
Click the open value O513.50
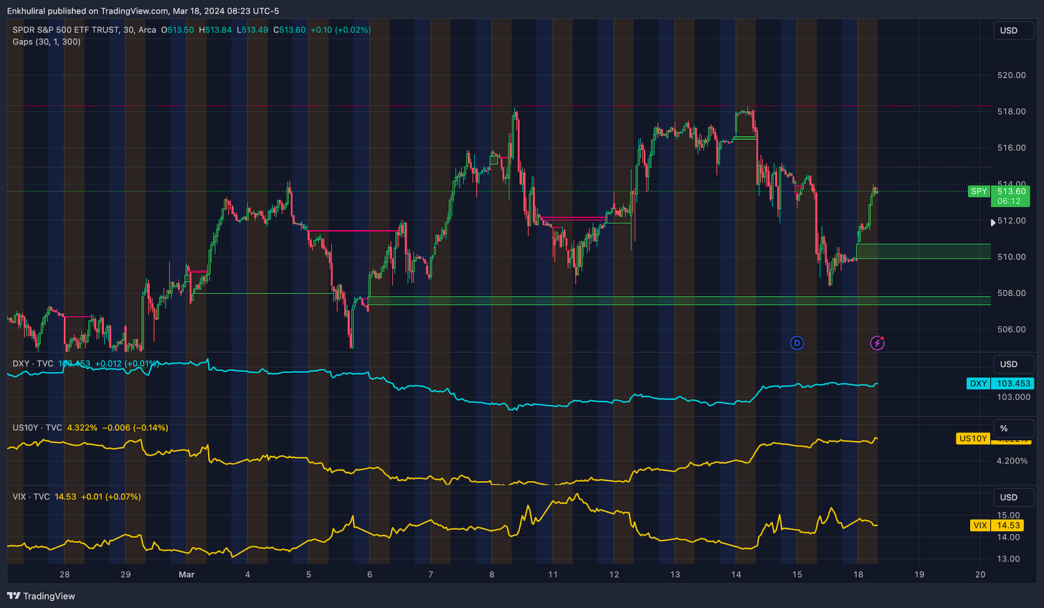tap(178, 30)
